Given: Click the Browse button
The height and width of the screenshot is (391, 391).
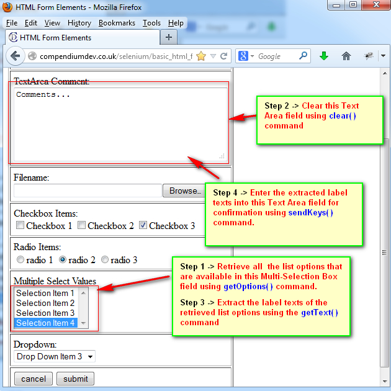Looking at the screenshot, I should (x=185, y=191).
